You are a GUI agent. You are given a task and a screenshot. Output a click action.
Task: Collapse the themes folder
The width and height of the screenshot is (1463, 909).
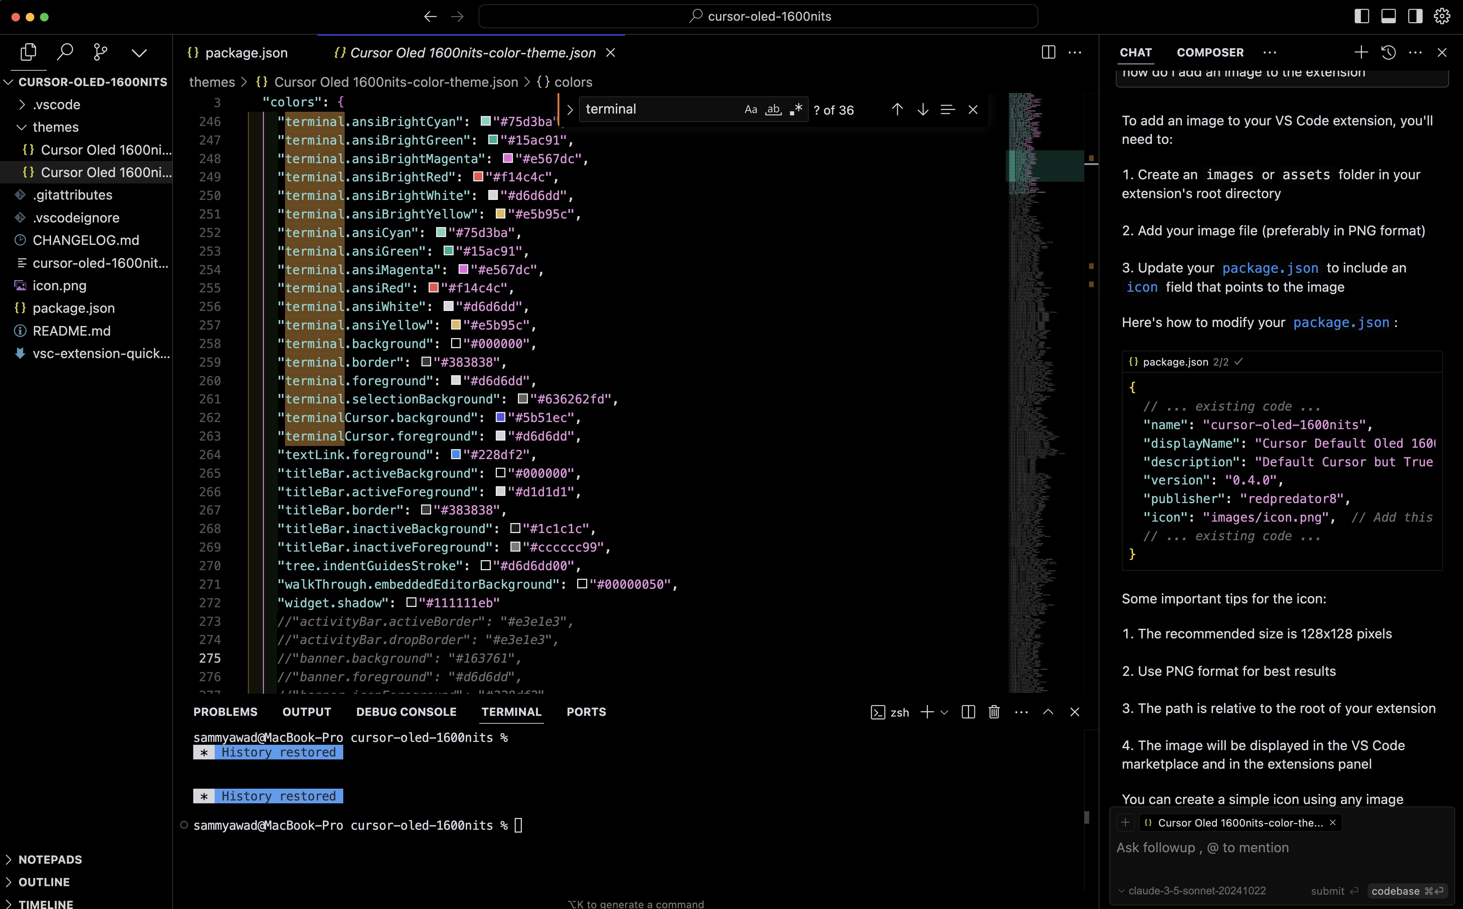click(55, 127)
